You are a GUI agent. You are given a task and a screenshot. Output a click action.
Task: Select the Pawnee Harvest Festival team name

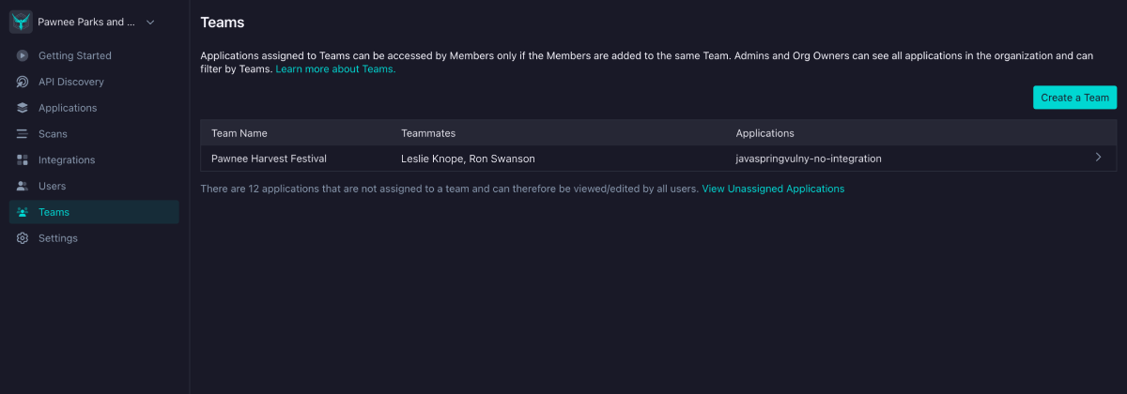pos(269,159)
